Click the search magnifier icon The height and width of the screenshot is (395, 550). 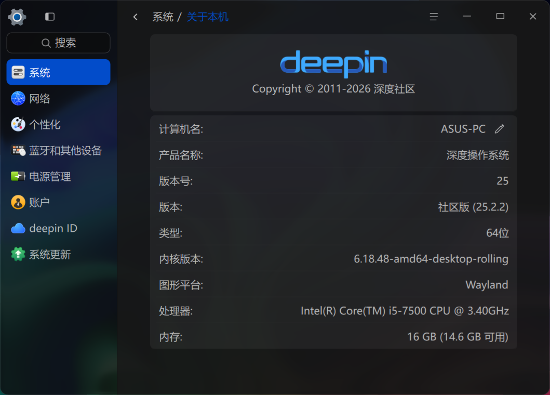46,43
